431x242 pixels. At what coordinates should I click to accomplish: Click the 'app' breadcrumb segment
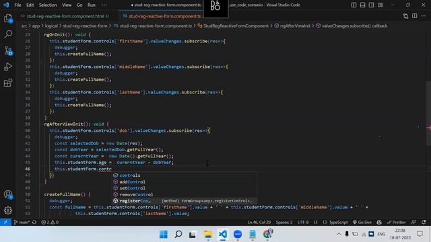[36, 26]
